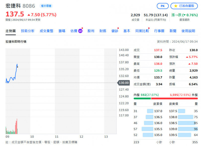Viewport: 201px width, 146px height.
Task: Click the 資料時間 timestamp text
Action: [x=177, y=42]
